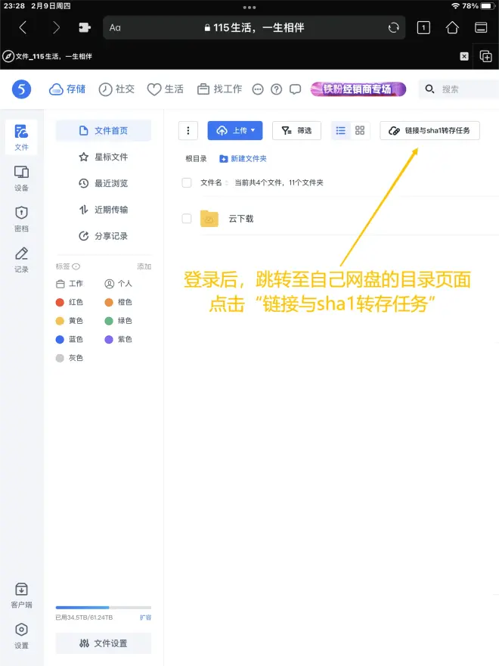Image resolution: width=499 pixels, height=666 pixels.
Task: Open more options ellipsis circle icon
Action: point(258,89)
